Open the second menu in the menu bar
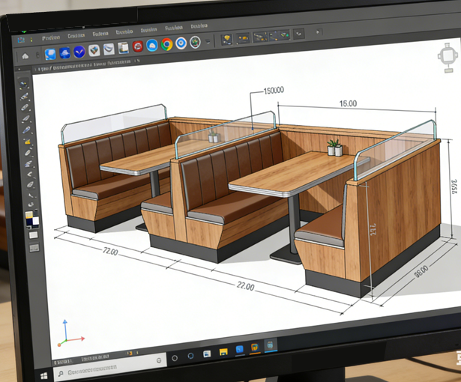 coord(76,36)
